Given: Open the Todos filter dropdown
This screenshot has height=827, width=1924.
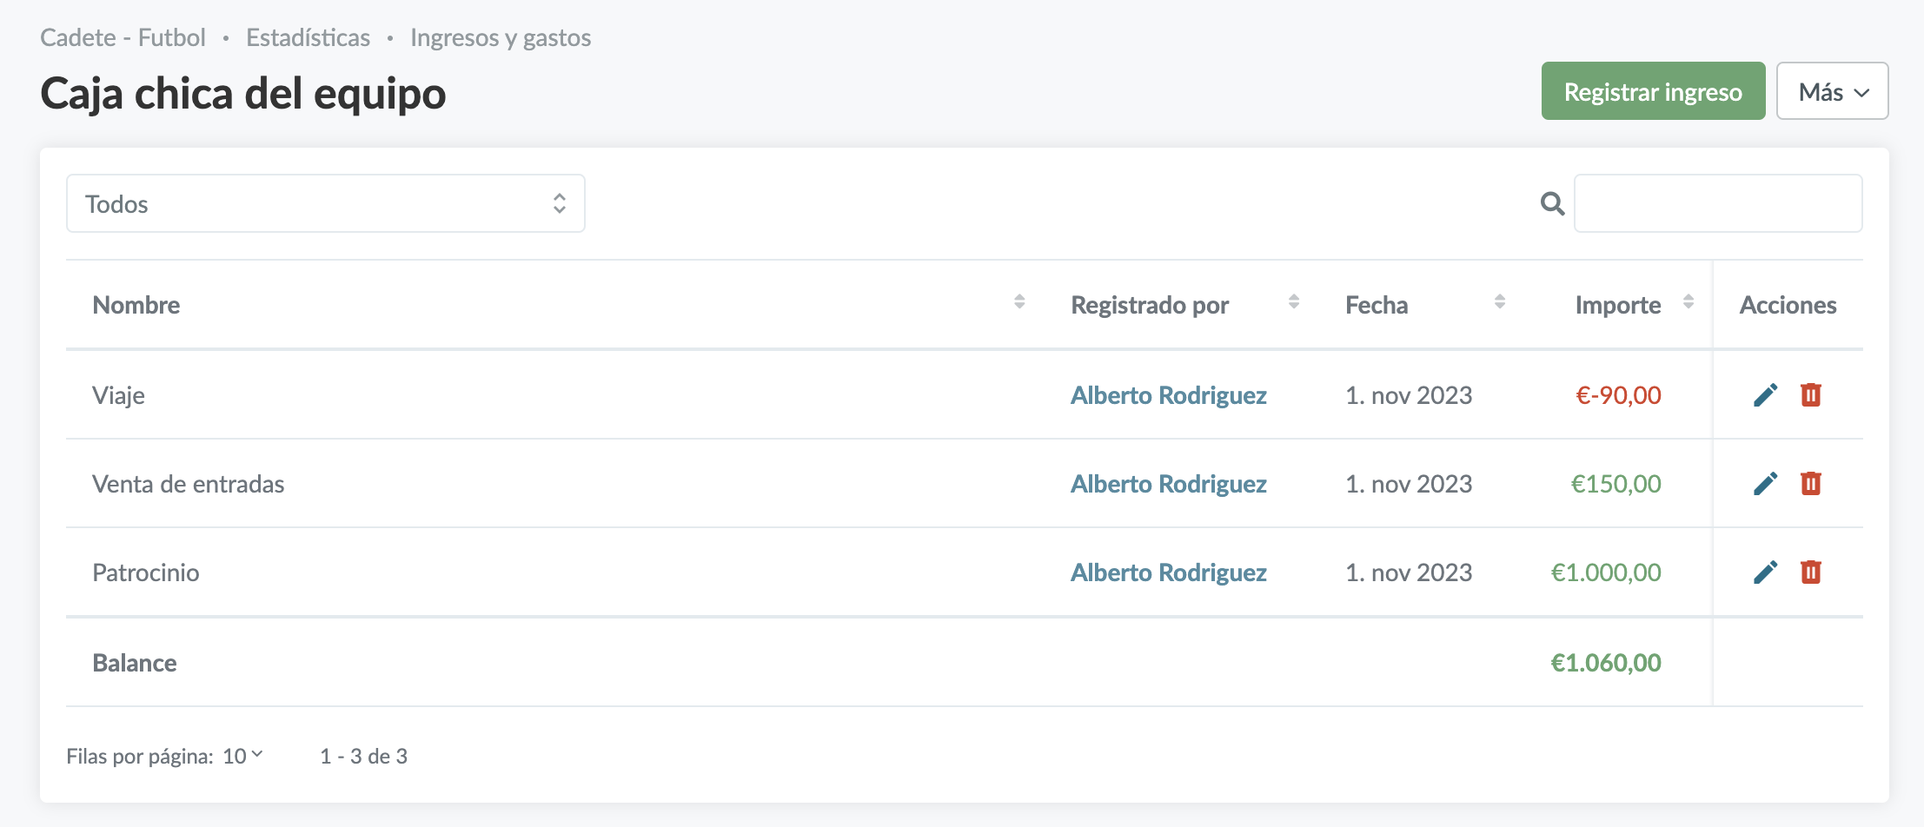Looking at the screenshot, I should pyautogui.click(x=325, y=204).
